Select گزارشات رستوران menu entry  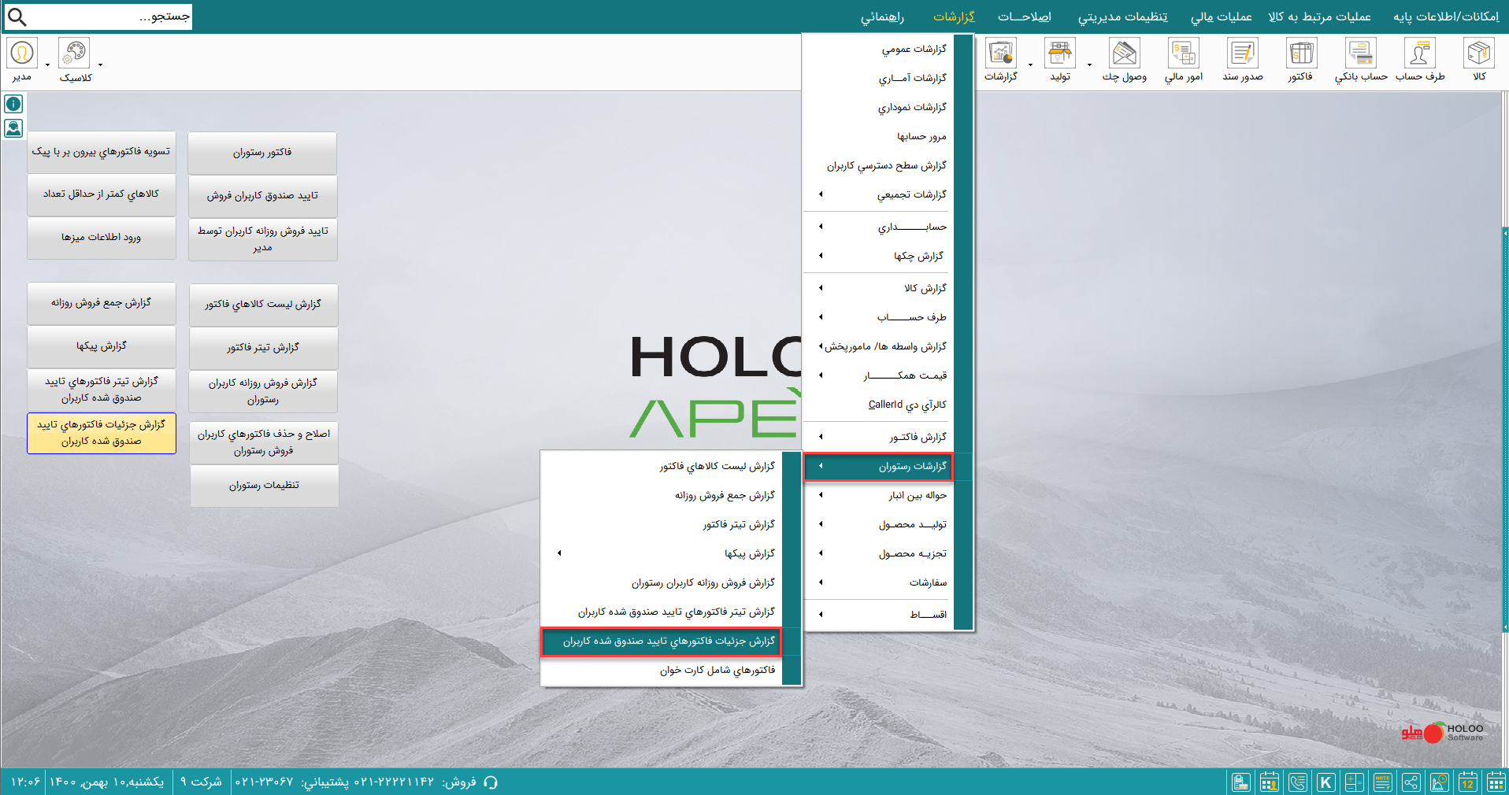(x=878, y=467)
